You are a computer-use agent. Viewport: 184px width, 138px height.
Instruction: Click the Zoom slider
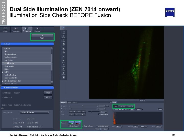[93, 111]
